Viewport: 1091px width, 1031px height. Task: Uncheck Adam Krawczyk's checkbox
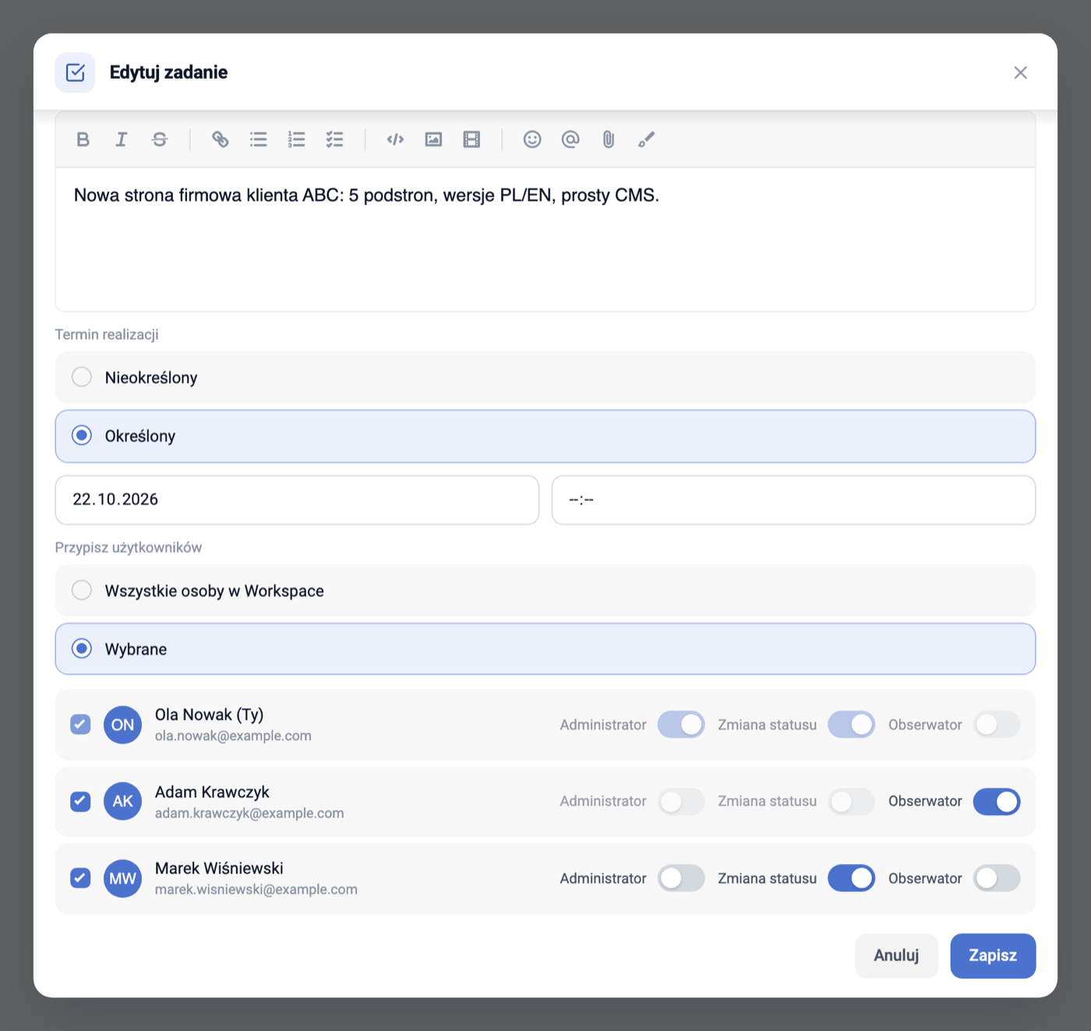80,801
